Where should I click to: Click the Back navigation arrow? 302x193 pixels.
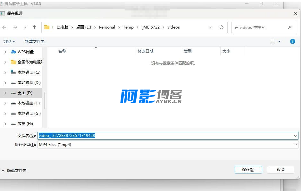tap(4, 28)
